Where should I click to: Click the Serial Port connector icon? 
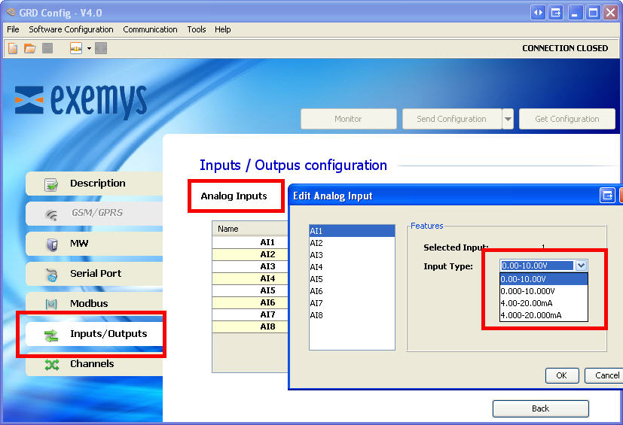pyautogui.click(x=51, y=275)
